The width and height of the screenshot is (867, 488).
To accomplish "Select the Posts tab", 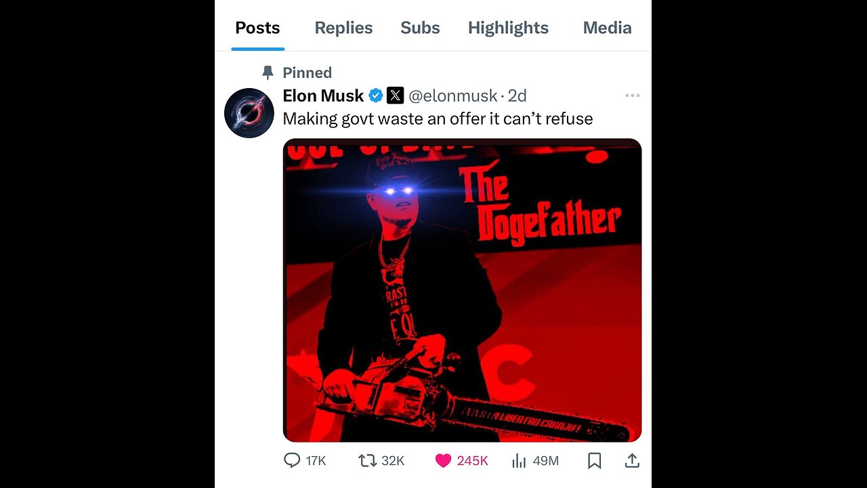I will point(257,28).
